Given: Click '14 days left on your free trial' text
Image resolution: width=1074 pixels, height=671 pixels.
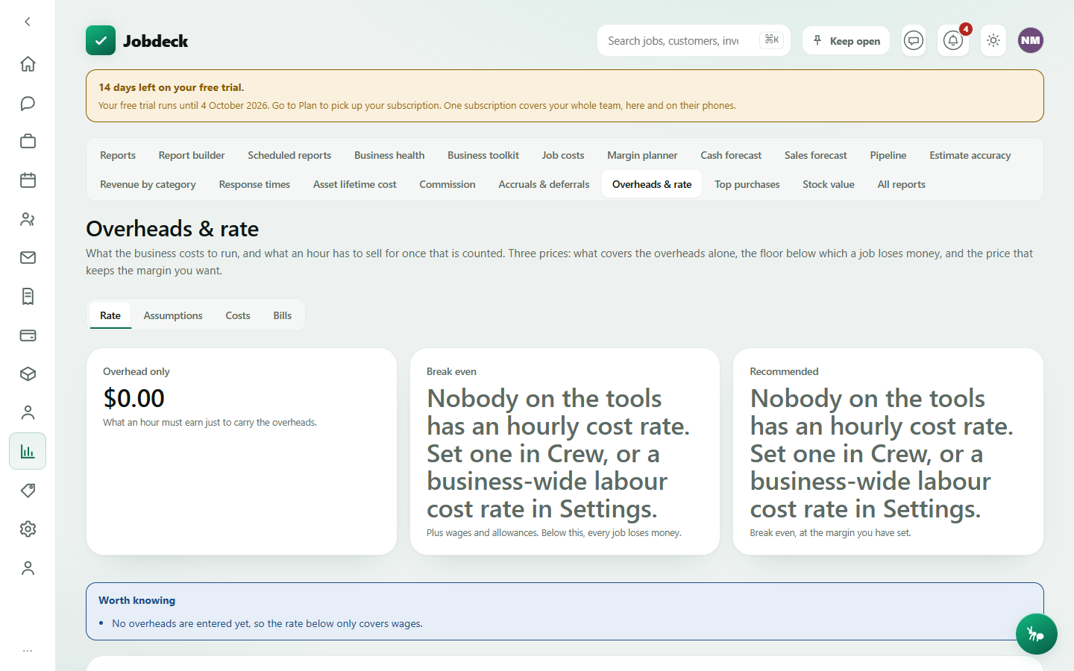Looking at the screenshot, I should point(172,87).
